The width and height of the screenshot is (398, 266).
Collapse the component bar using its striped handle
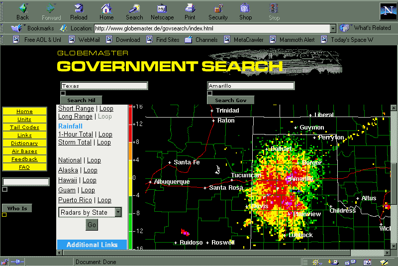(305, 262)
